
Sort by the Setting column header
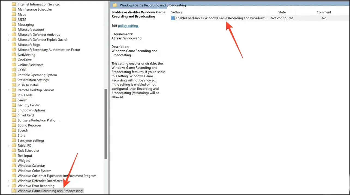176,12
